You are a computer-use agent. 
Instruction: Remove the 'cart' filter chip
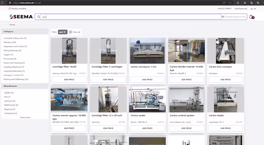(x=65, y=32)
